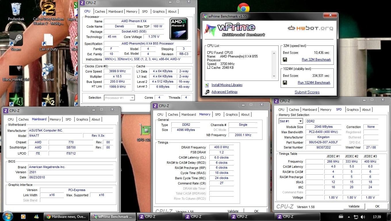This screenshot has height=221, width=391.
Task: Open the Steam desktop shortcut
Action: tap(16, 41)
